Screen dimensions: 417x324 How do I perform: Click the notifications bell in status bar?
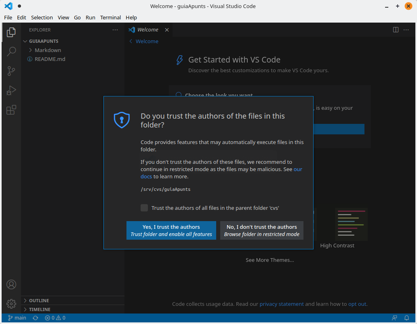407,318
